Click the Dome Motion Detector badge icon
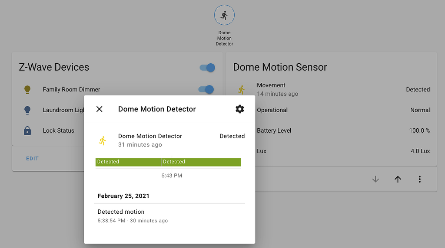445x248 pixels. (x=224, y=16)
